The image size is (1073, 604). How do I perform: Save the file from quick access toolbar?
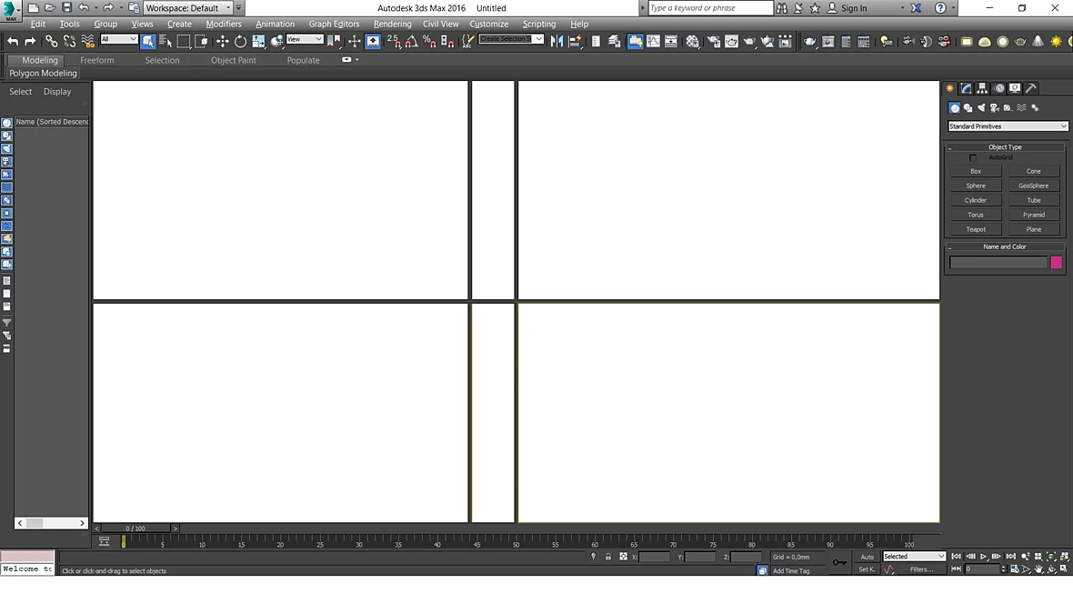[66, 7]
